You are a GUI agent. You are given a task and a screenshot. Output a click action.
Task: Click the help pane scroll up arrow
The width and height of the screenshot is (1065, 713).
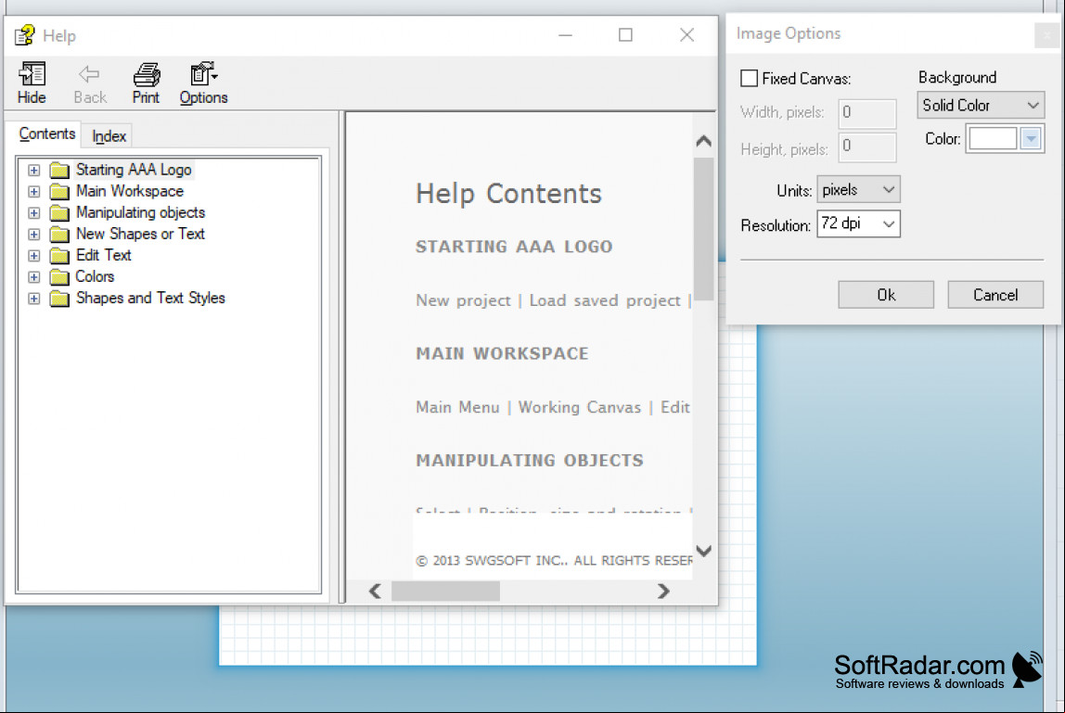[x=703, y=141]
